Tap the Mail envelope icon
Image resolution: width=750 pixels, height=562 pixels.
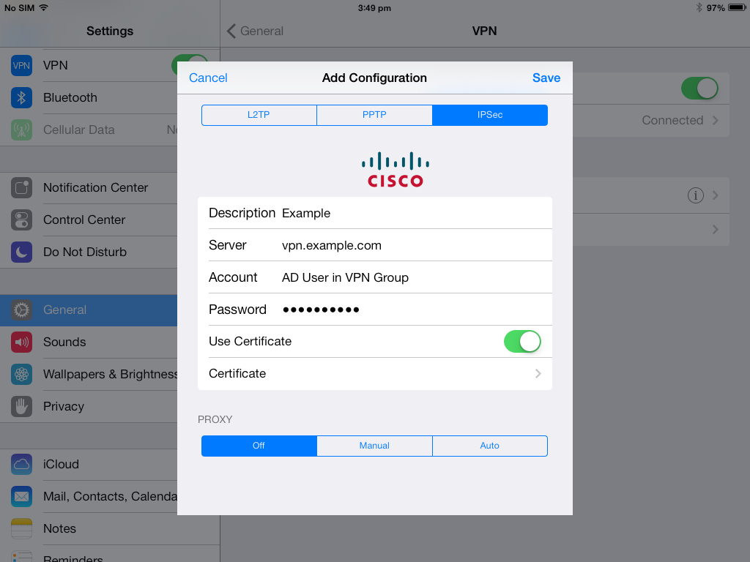[21, 497]
